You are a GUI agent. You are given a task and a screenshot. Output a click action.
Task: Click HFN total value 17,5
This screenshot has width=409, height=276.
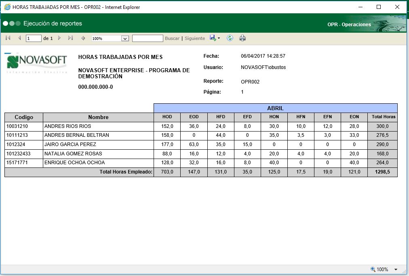(x=301, y=172)
